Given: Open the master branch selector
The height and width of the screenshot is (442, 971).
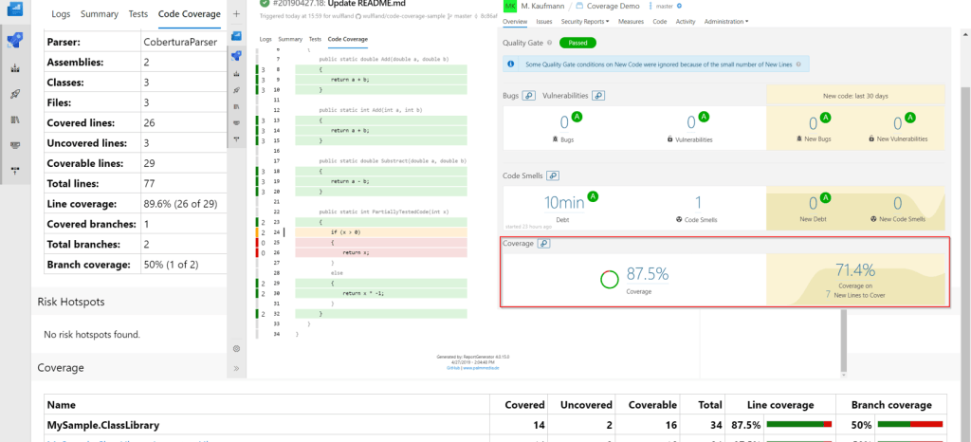Looking at the screenshot, I should 664,6.
